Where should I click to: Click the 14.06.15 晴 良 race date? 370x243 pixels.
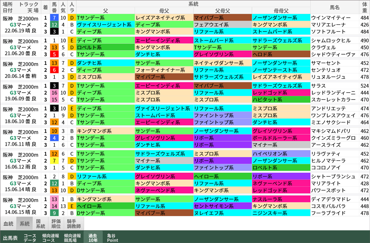point(20,212)
